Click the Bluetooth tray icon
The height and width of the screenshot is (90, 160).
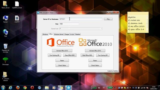pos(136,88)
